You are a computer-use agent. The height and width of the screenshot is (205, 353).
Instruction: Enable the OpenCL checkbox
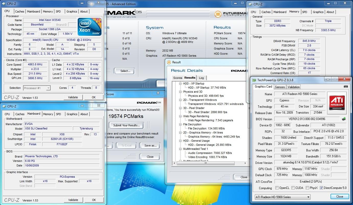pyautogui.click(x=277, y=188)
